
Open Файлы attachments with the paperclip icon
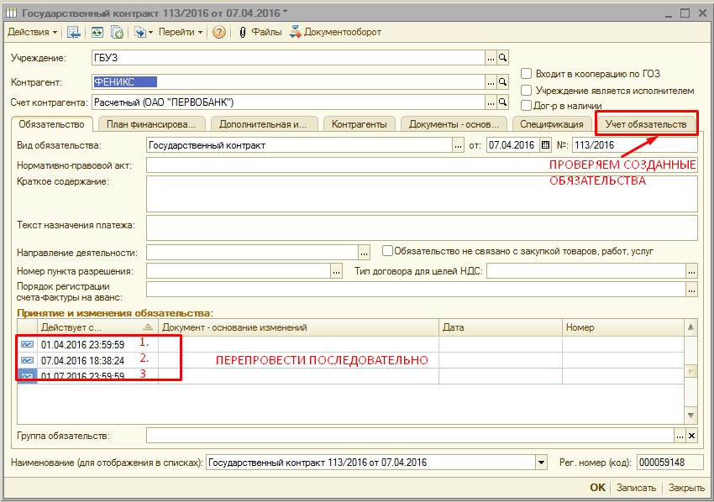tap(260, 32)
